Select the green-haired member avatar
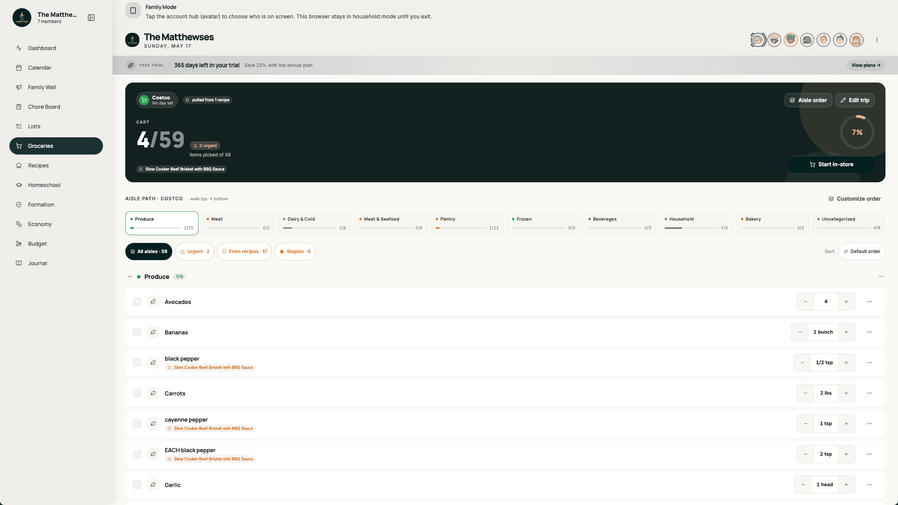Screen dimensions: 898x505 coord(791,40)
